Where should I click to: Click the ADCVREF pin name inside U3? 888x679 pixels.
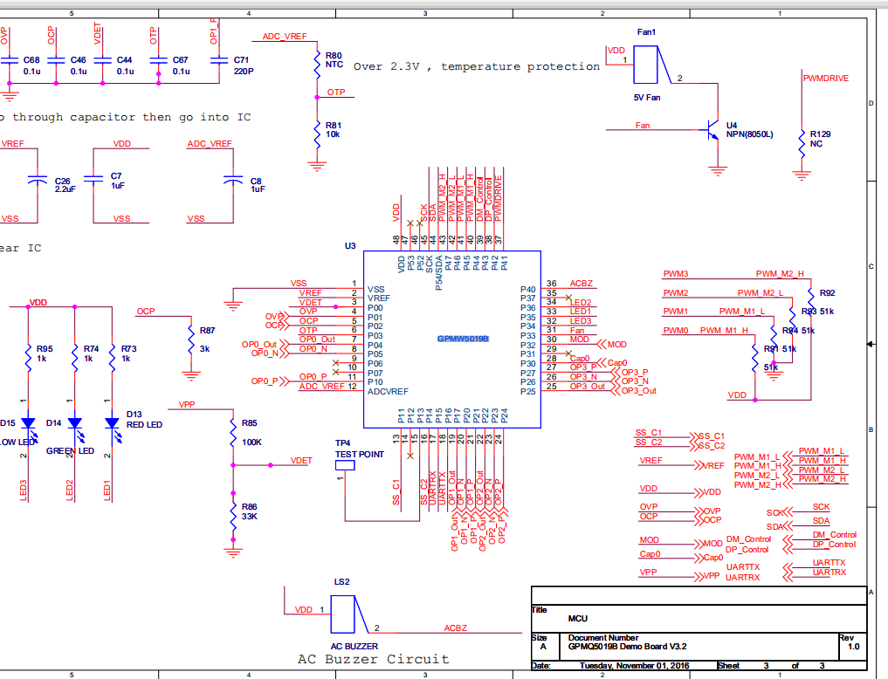pyautogui.click(x=388, y=392)
